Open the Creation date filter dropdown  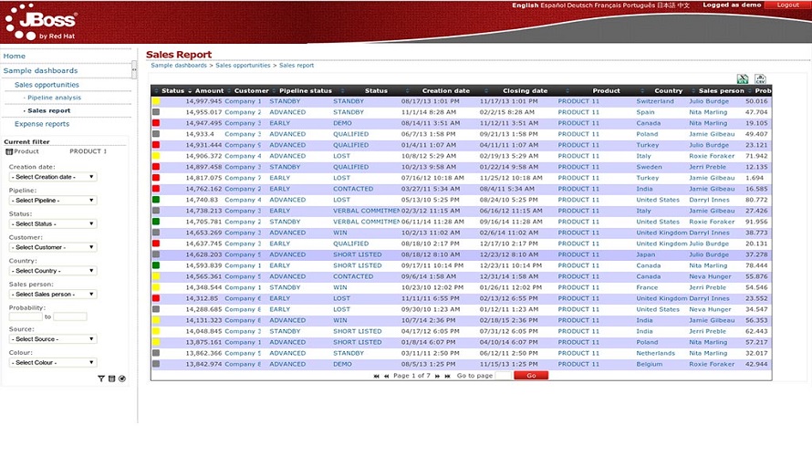[53, 177]
